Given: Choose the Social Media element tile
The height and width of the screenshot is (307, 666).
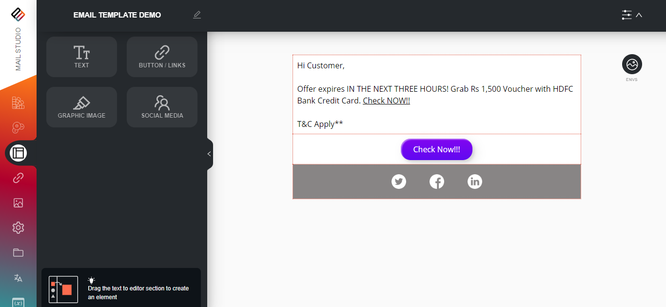Looking at the screenshot, I should (x=162, y=107).
